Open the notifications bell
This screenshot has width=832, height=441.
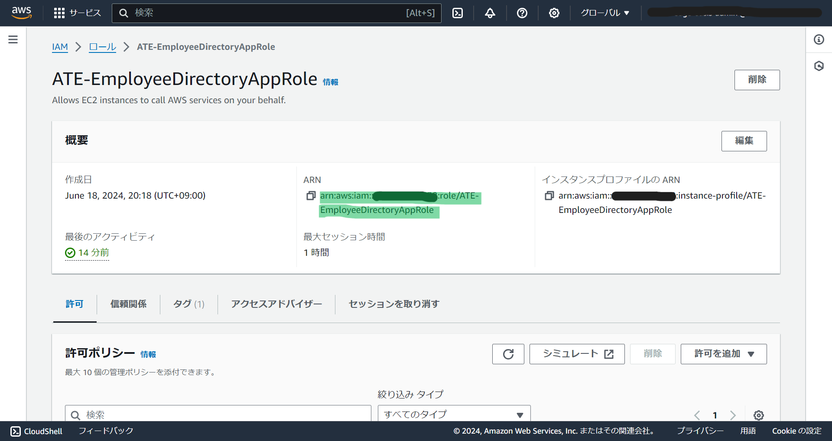tap(489, 13)
